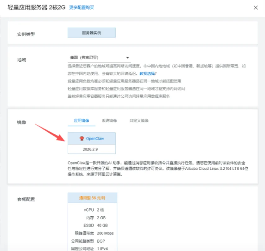Click the ESSD 40 GB row

95,226
